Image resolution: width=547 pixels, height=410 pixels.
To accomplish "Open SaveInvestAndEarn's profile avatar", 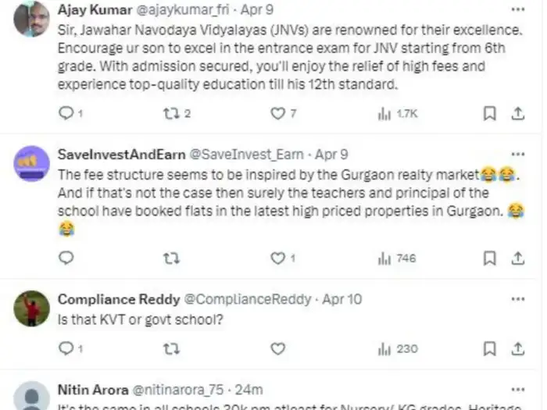I will [x=32, y=165].
